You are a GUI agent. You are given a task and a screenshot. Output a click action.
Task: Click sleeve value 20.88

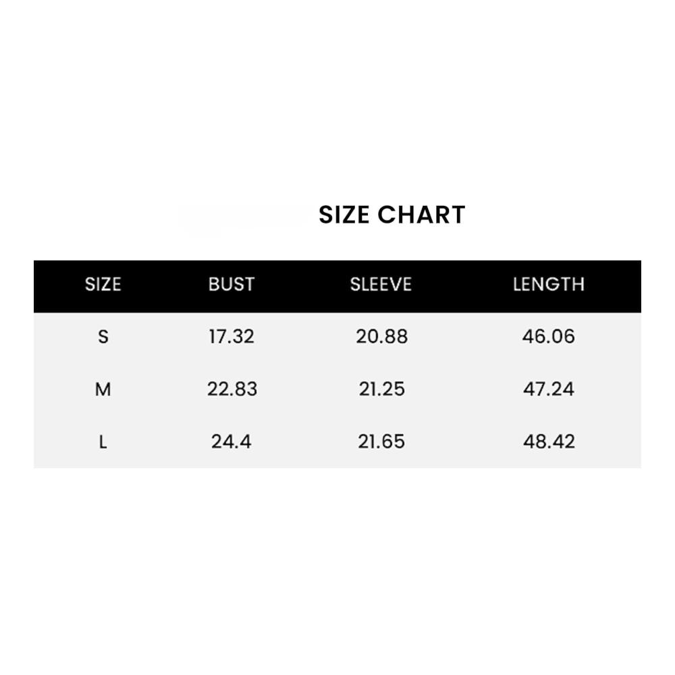pos(382,337)
